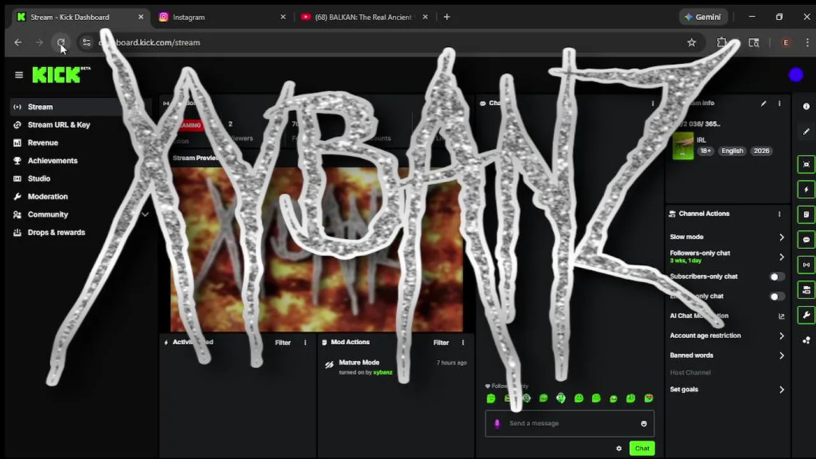Click the green-outlined chat bubble icon
The image size is (816, 459).
coord(806,240)
